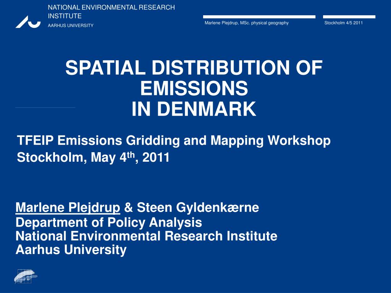Screen dimensions: 391x293
Task: Click the 'Stockholm, May 4th, 2011' line
Action: point(93,157)
